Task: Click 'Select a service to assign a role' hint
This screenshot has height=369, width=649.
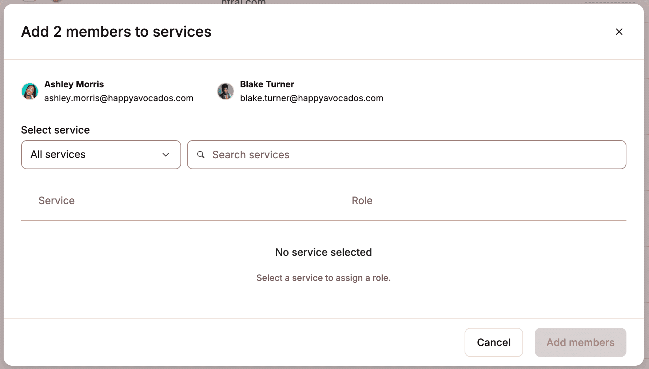Action: pyautogui.click(x=323, y=278)
